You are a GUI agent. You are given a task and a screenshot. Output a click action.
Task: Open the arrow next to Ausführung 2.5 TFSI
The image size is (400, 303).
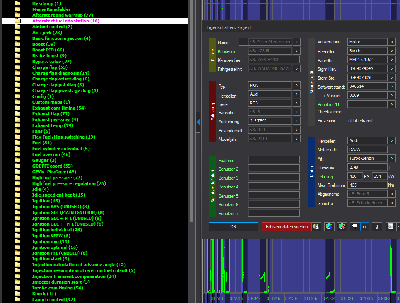pos(296,121)
